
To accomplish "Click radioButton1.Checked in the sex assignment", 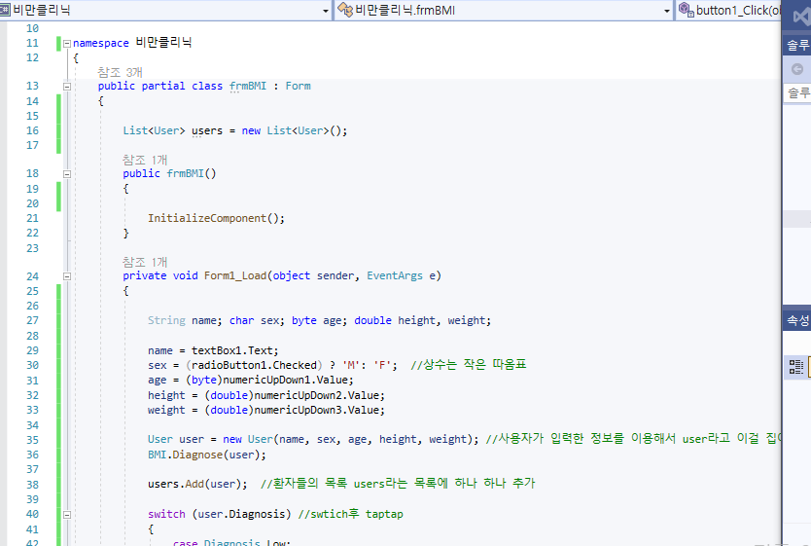I will pyautogui.click(x=254, y=365).
